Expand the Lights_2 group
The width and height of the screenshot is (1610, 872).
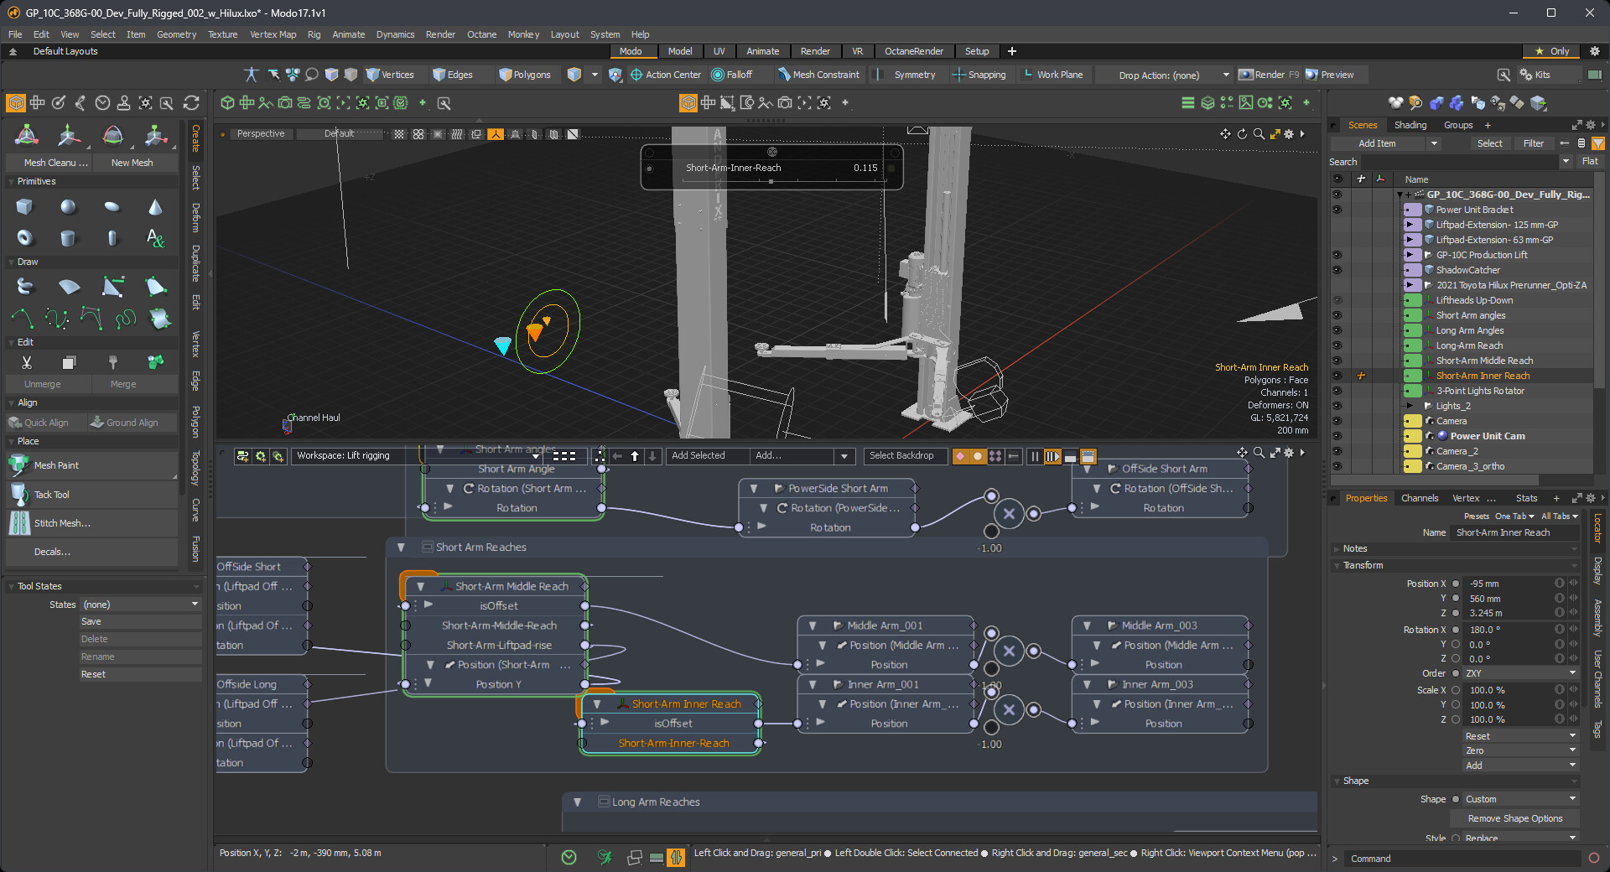[1410, 406]
